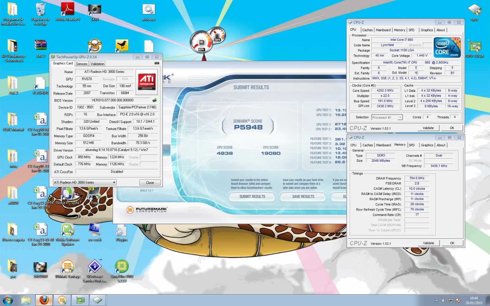Switch to GPU-Z Validation tab
The width and height of the screenshot is (490, 306).
pos(97,64)
